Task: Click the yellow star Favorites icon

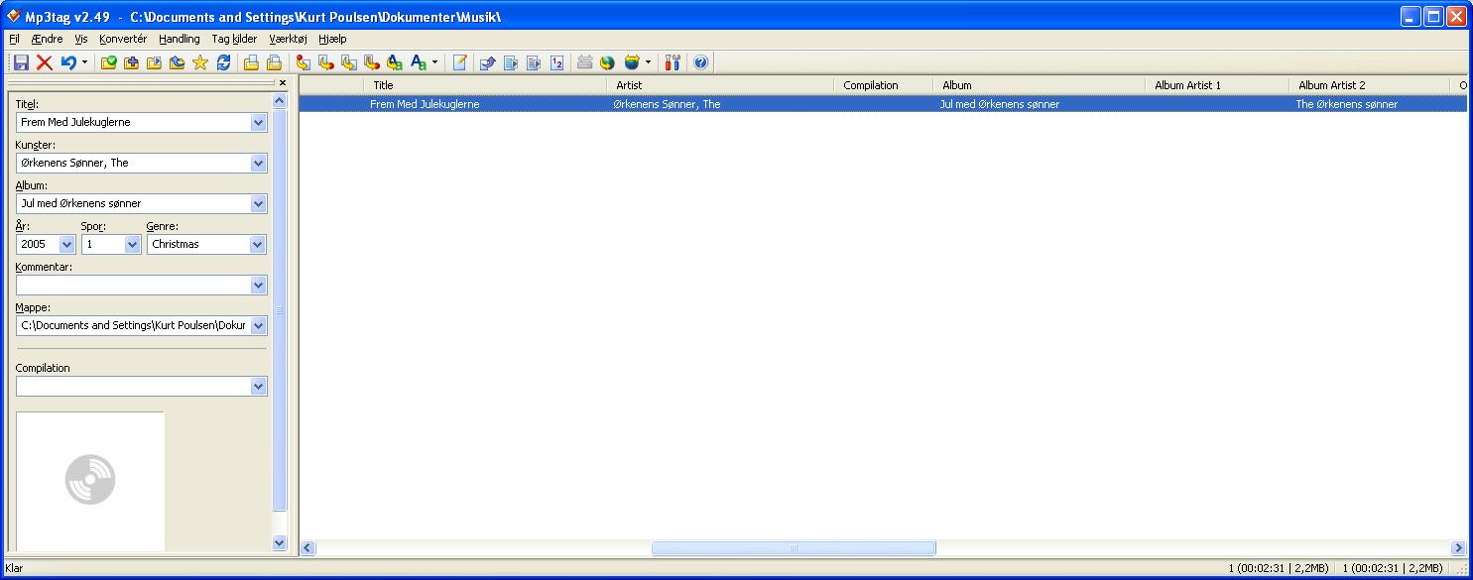Action: (x=200, y=62)
